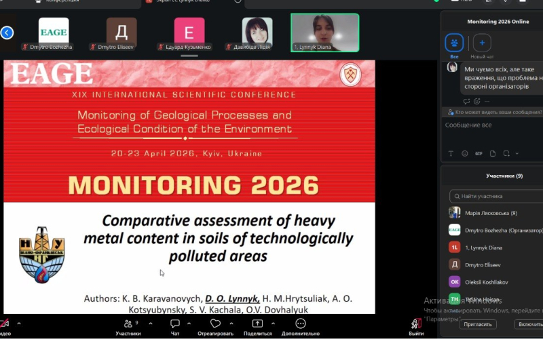Open three-dot menu under chat message

point(487,101)
